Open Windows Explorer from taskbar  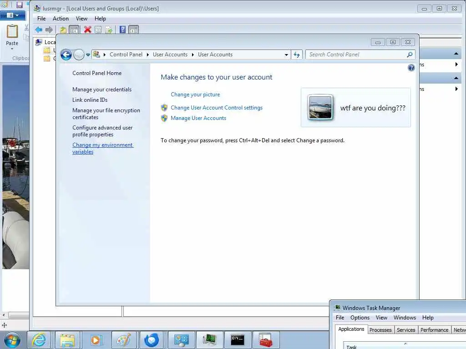(x=67, y=340)
